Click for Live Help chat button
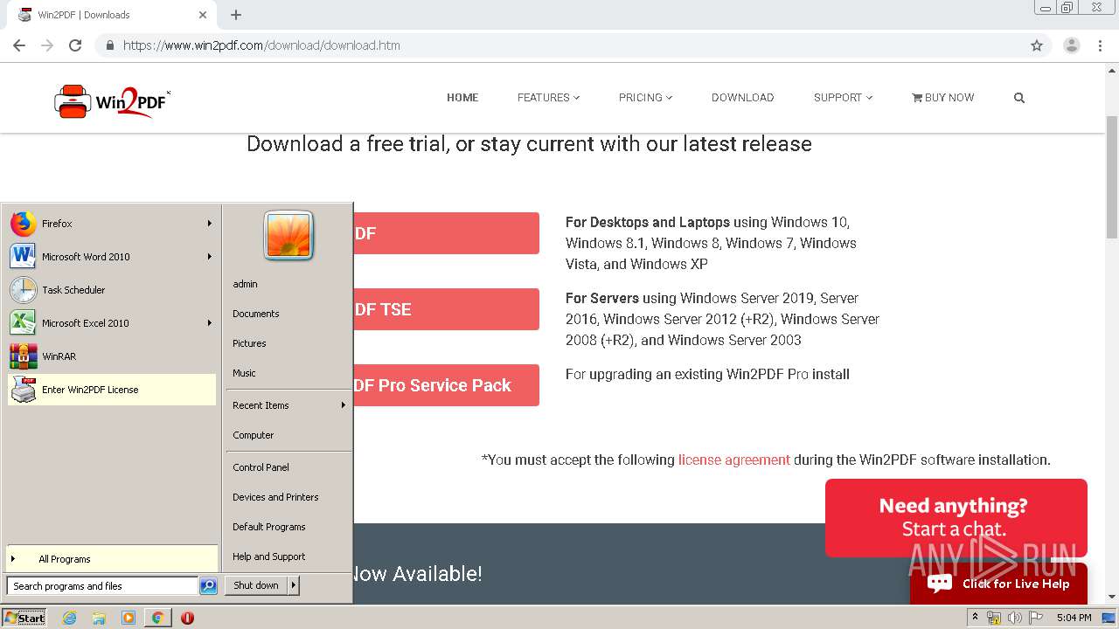 [x=998, y=584]
